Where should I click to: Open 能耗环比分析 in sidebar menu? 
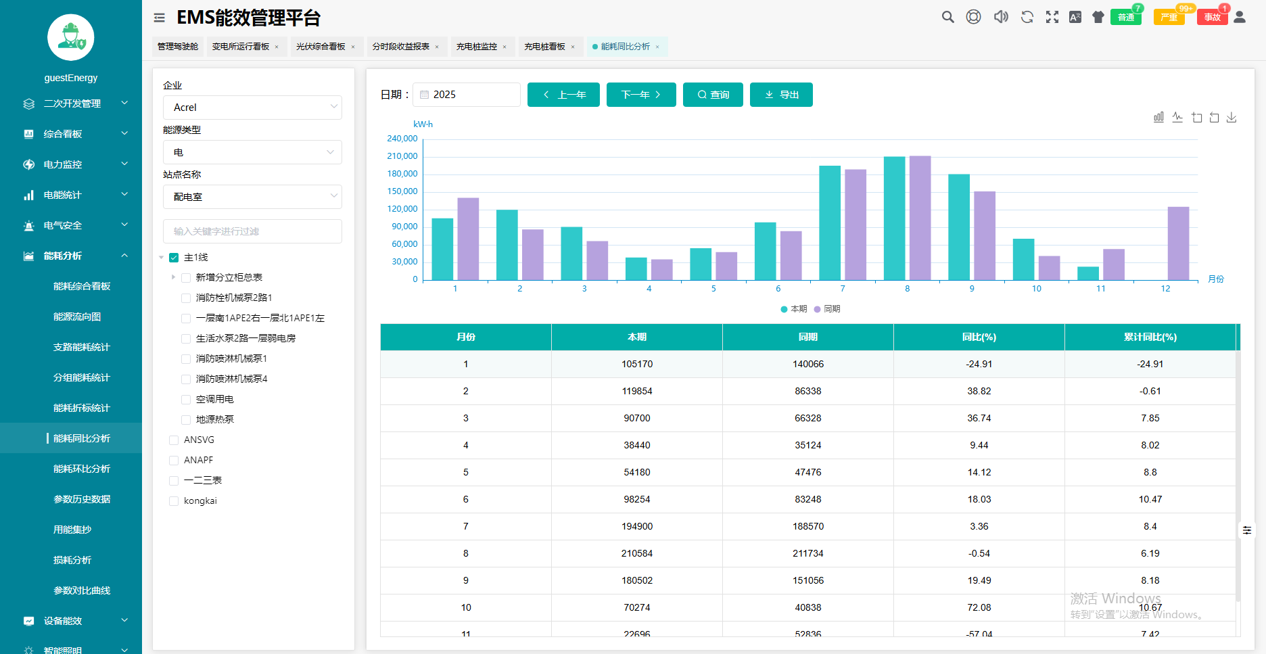[82, 469]
